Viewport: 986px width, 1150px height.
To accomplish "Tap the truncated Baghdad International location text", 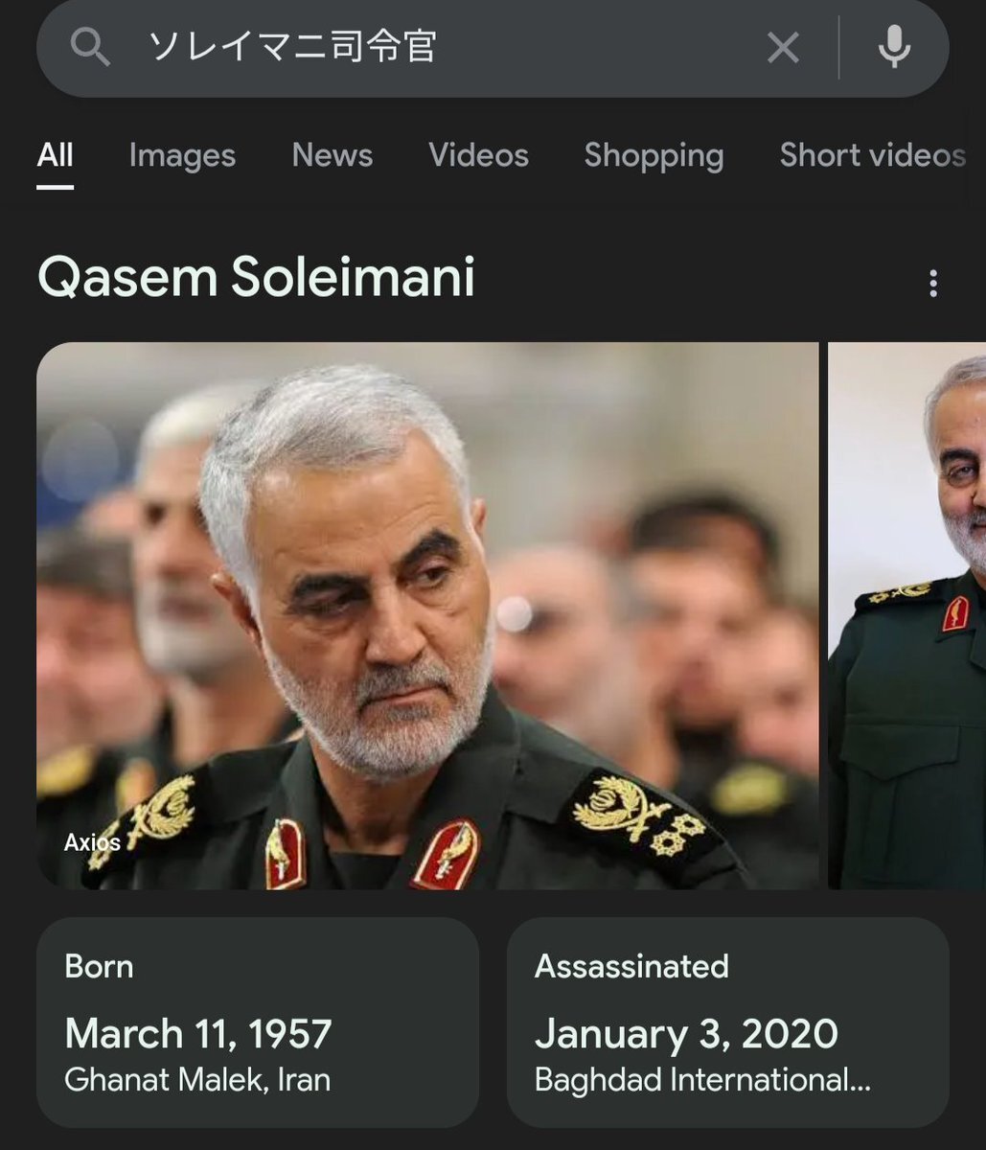I will [702, 1080].
